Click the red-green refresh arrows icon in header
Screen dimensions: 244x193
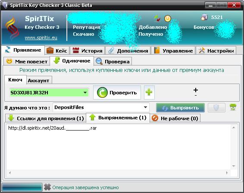(157, 19)
